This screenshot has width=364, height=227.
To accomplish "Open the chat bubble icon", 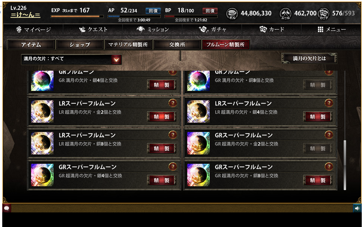I will tap(6, 208).
